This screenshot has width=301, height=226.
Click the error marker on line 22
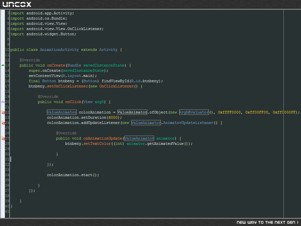click(x=3, y=112)
